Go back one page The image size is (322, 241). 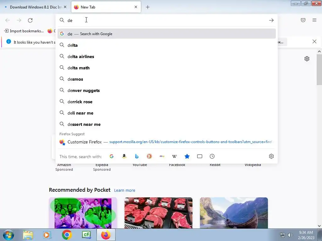[x=8, y=20]
